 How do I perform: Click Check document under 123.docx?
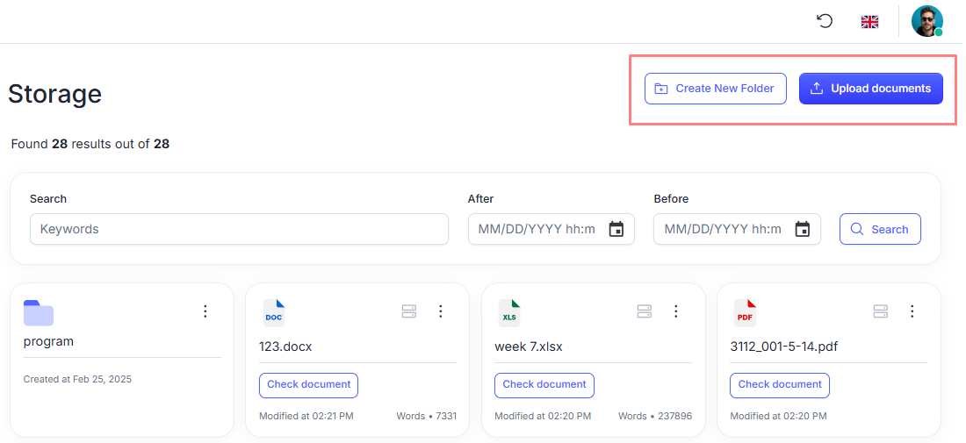tap(308, 385)
